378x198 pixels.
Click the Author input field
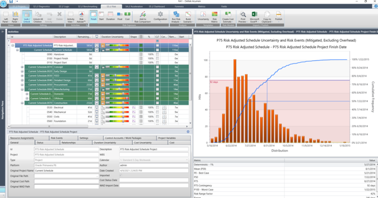pyautogui.click(x=154, y=165)
